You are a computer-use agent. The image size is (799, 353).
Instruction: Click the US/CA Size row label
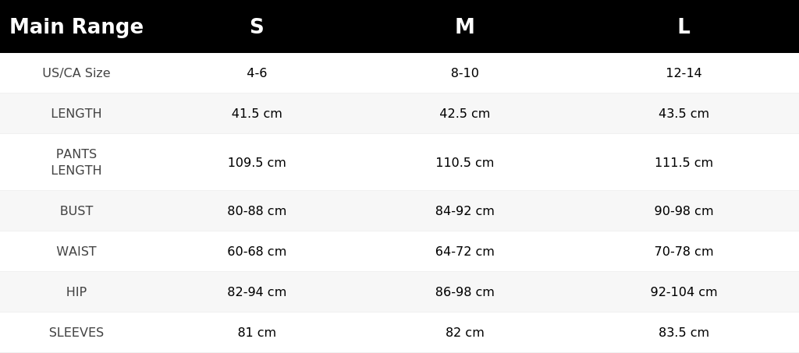[x=76, y=72]
